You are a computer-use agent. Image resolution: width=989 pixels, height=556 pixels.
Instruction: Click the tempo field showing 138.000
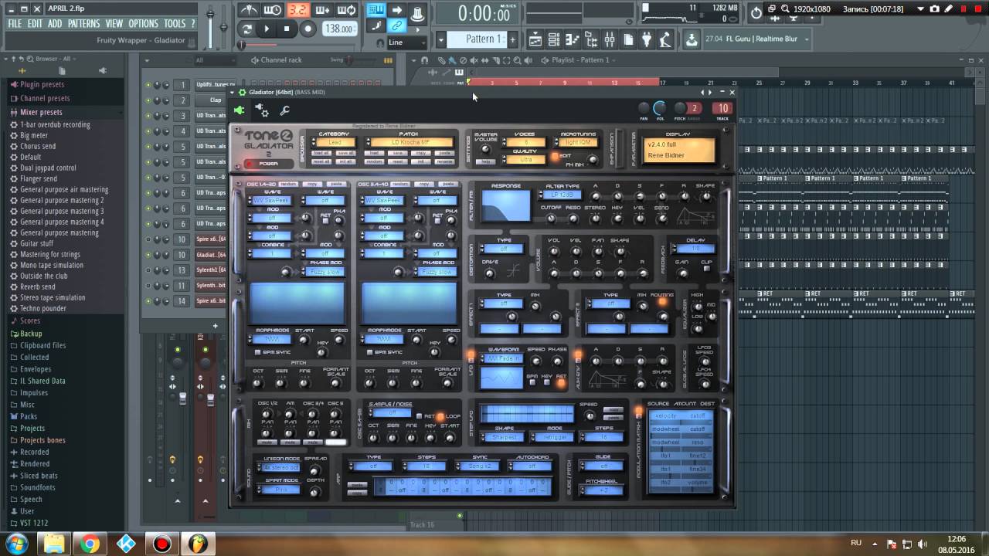339,29
